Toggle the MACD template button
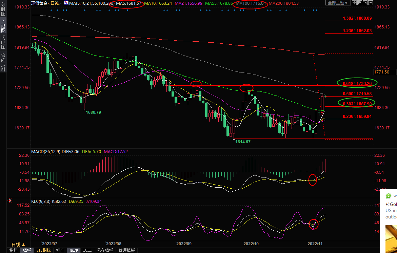 (x=74, y=250)
